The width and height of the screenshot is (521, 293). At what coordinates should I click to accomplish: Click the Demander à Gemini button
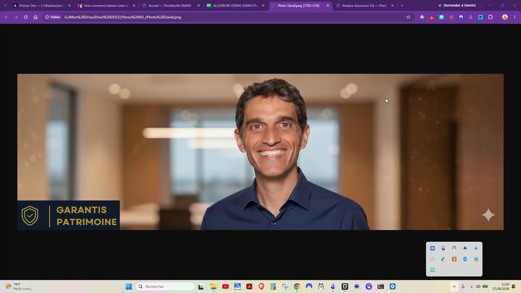[457, 5]
